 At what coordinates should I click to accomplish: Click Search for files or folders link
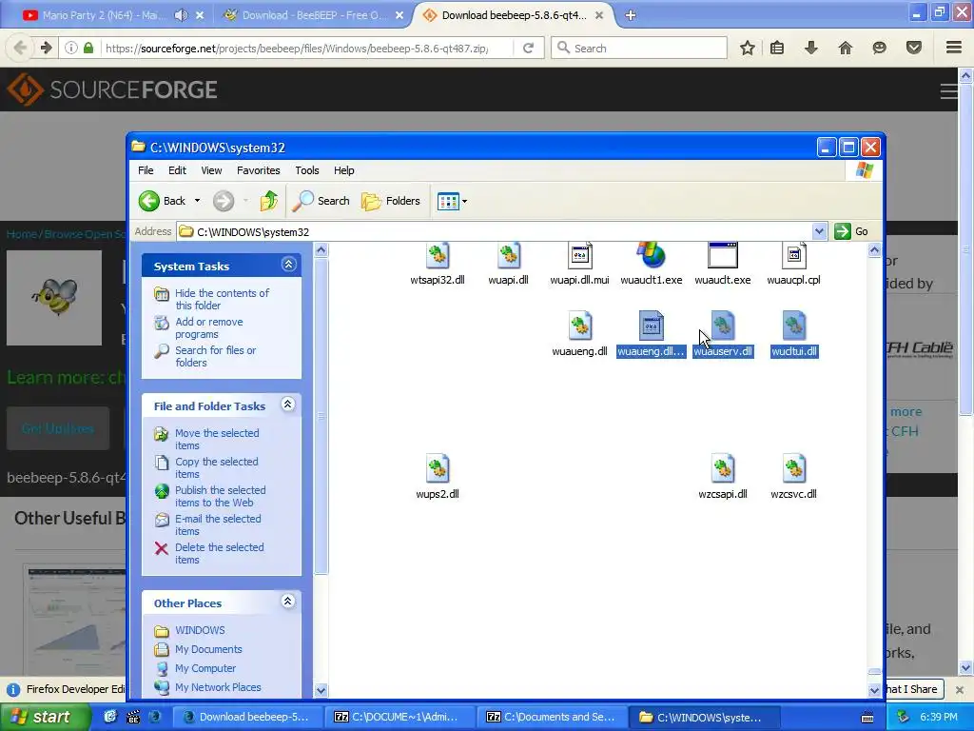point(215,356)
